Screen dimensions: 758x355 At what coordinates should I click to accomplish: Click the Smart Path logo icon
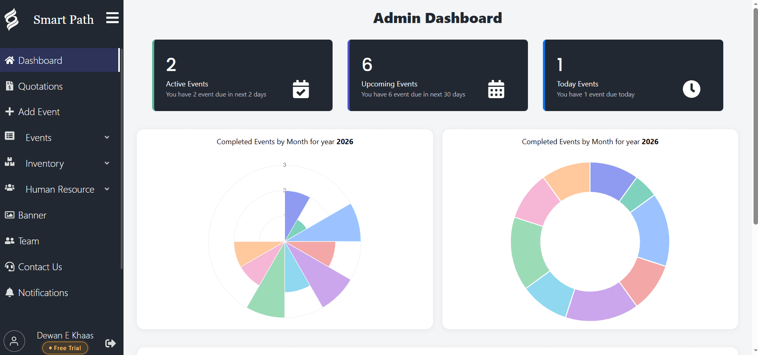(x=12, y=19)
